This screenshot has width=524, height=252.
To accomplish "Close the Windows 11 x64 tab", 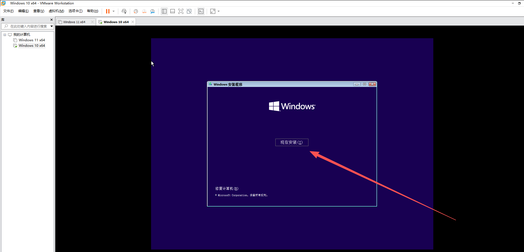I will 92,22.
